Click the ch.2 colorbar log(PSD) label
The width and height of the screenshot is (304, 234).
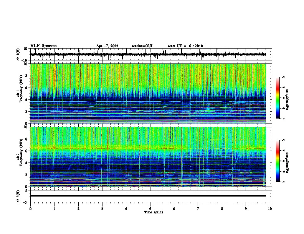[x=287, y=162]
